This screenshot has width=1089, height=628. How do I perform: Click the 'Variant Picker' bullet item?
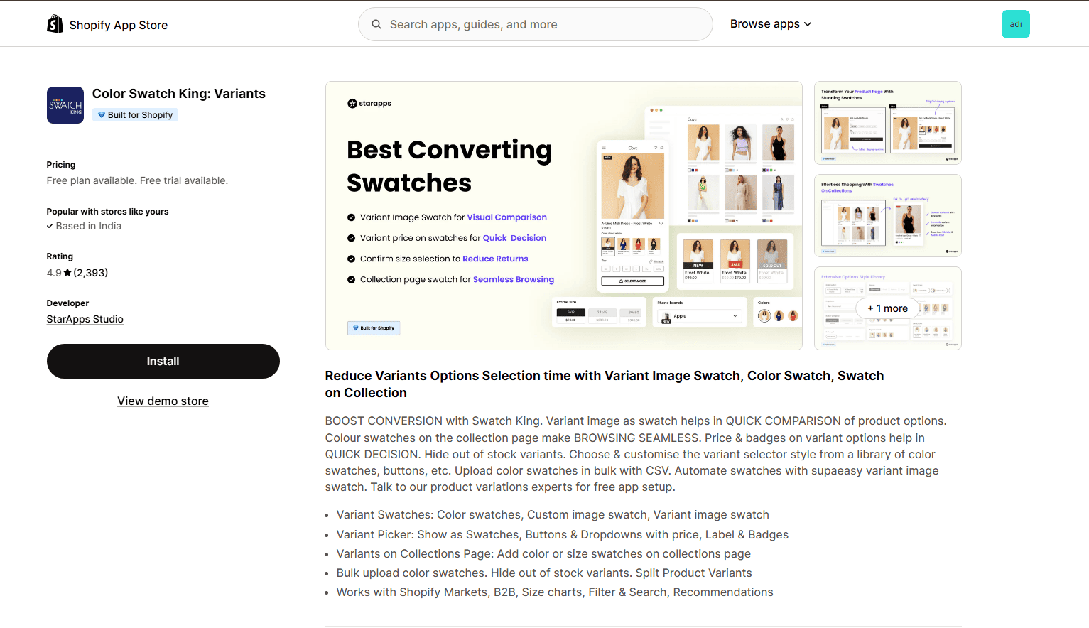tap(563, 535)
